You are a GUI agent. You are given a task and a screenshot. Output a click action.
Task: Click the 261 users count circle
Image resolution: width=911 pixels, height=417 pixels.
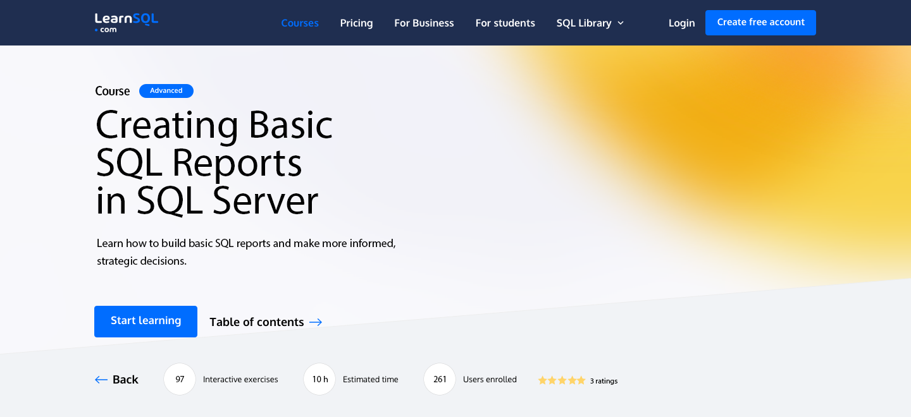pos(440,379)
